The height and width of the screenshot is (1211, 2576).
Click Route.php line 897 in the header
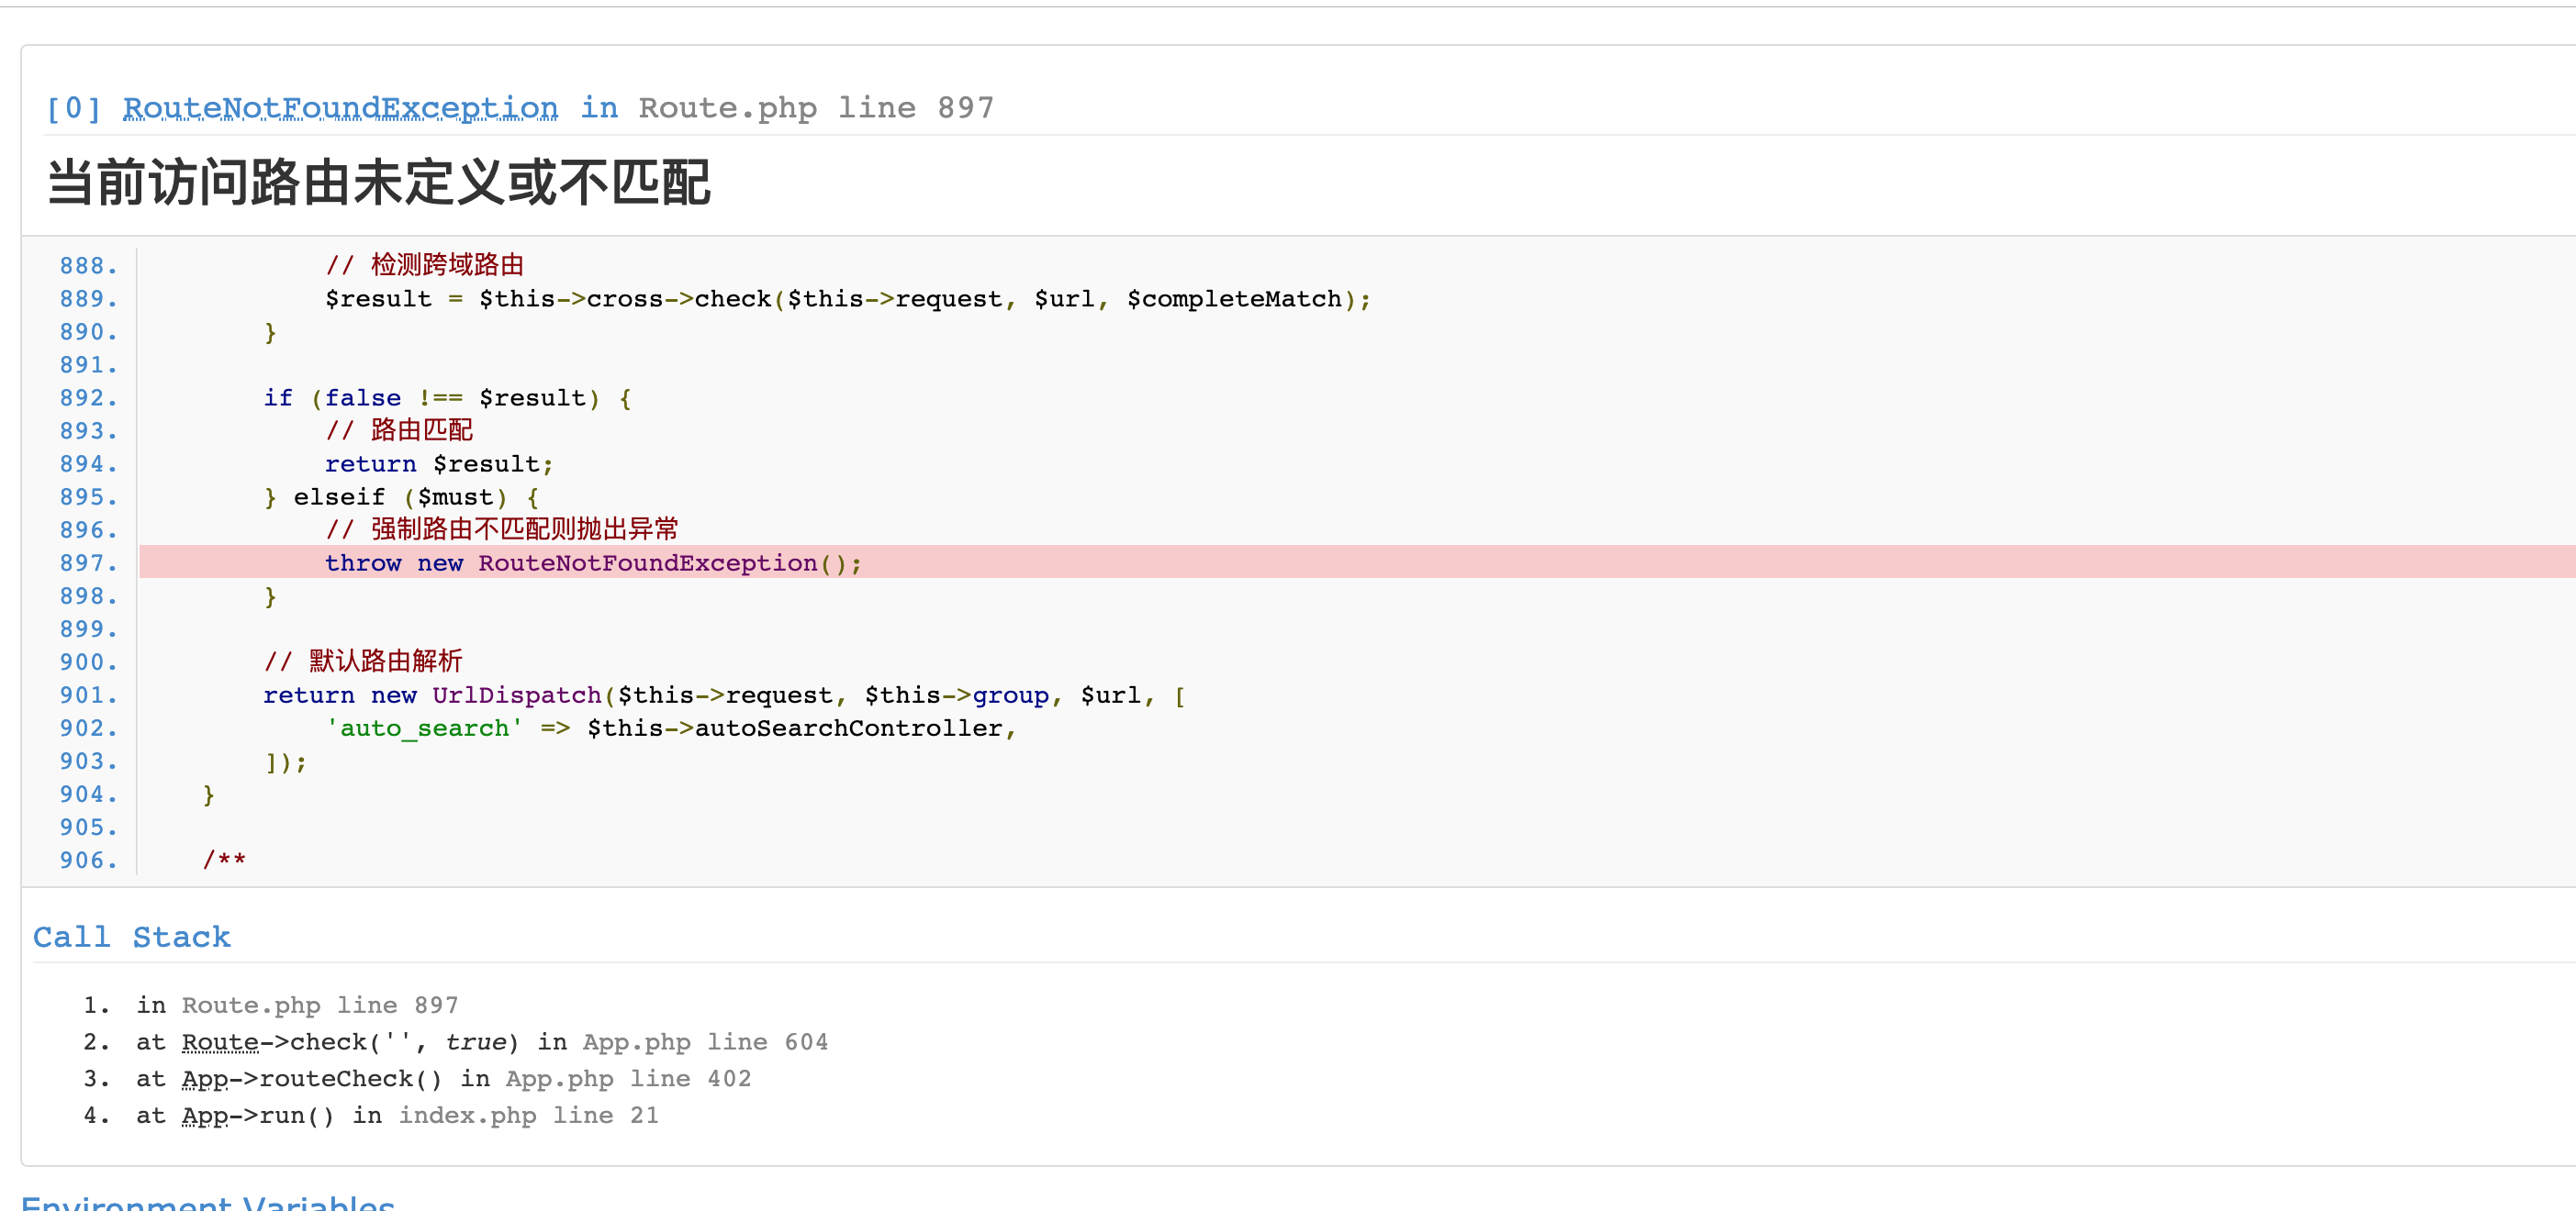(816, 107)
